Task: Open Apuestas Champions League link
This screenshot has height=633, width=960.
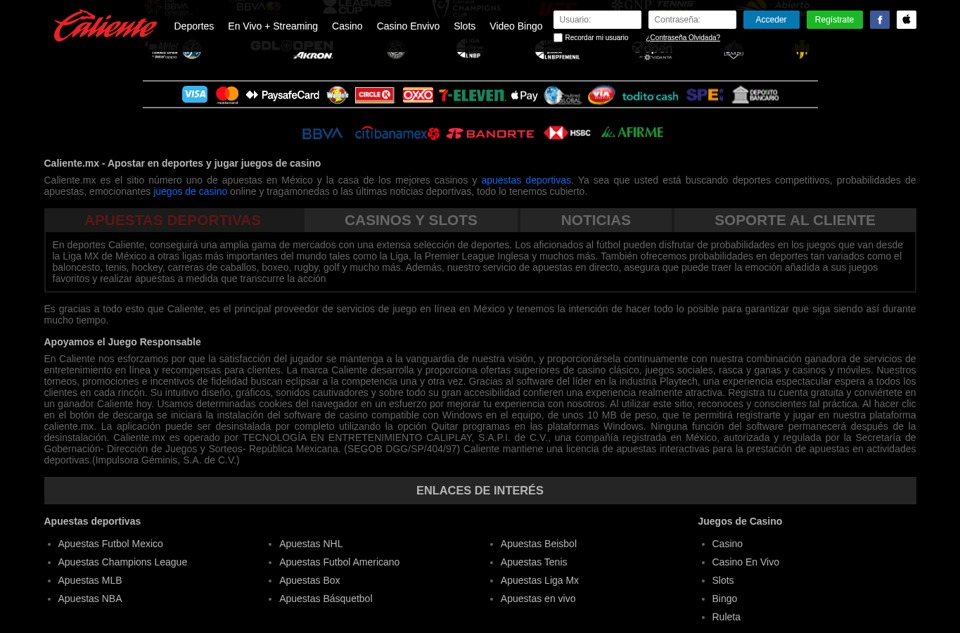Action: 122,562
